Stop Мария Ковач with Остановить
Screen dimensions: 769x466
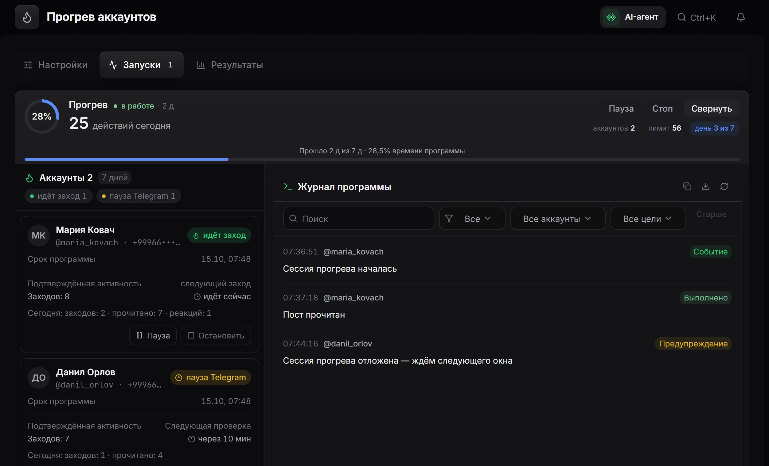216,335
